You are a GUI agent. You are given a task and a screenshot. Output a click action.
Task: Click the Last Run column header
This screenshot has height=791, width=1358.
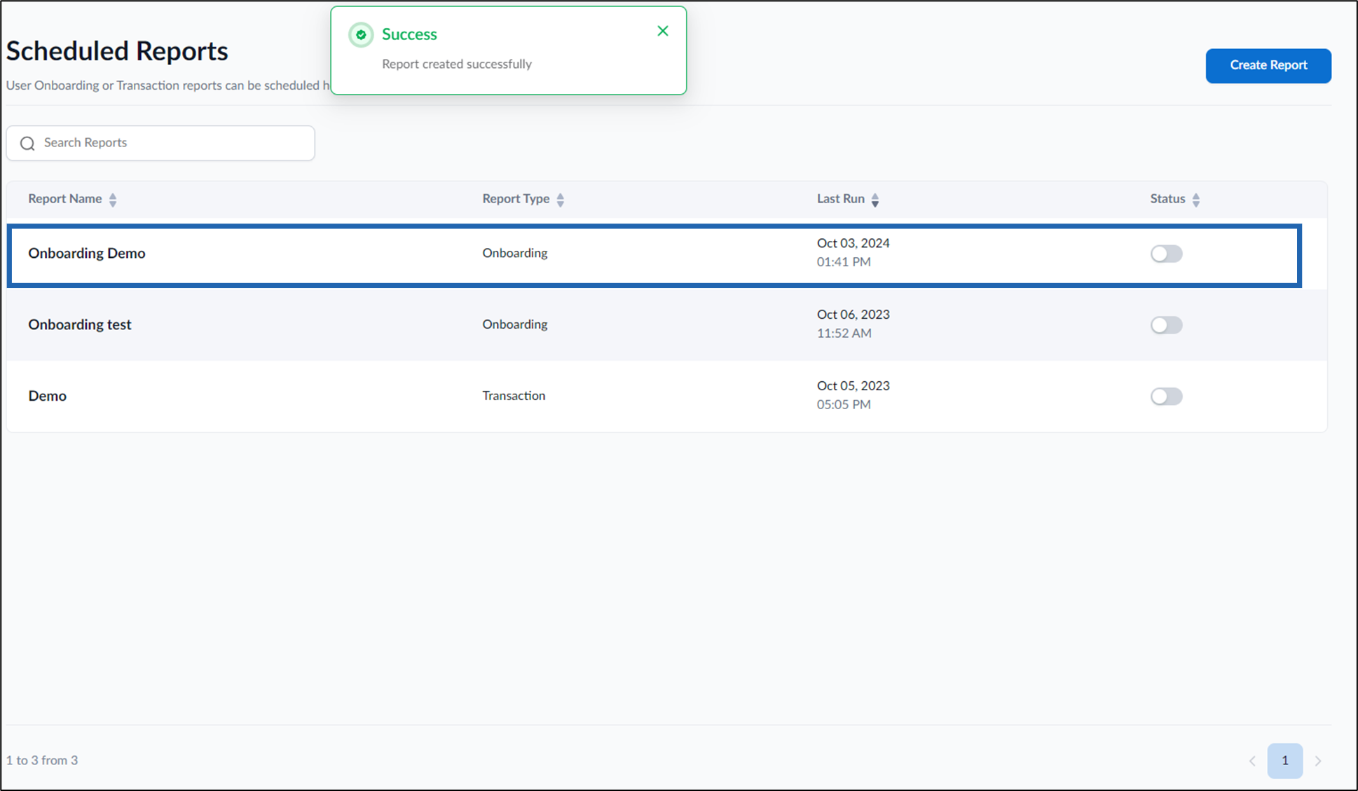click(x=840, y=198)
